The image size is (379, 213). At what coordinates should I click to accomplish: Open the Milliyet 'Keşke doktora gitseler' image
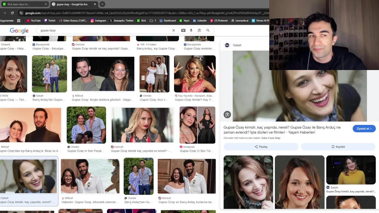103,74
